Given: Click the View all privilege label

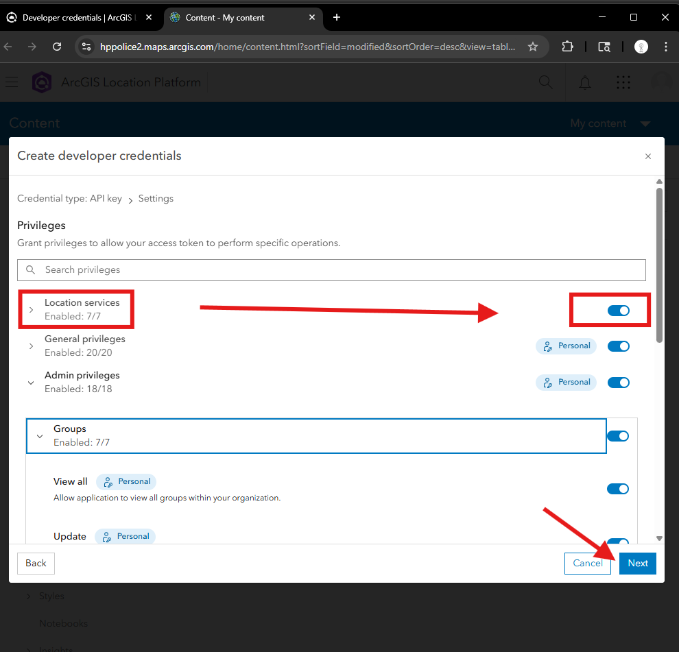Looking at the screenshot, I should [70, 481].
